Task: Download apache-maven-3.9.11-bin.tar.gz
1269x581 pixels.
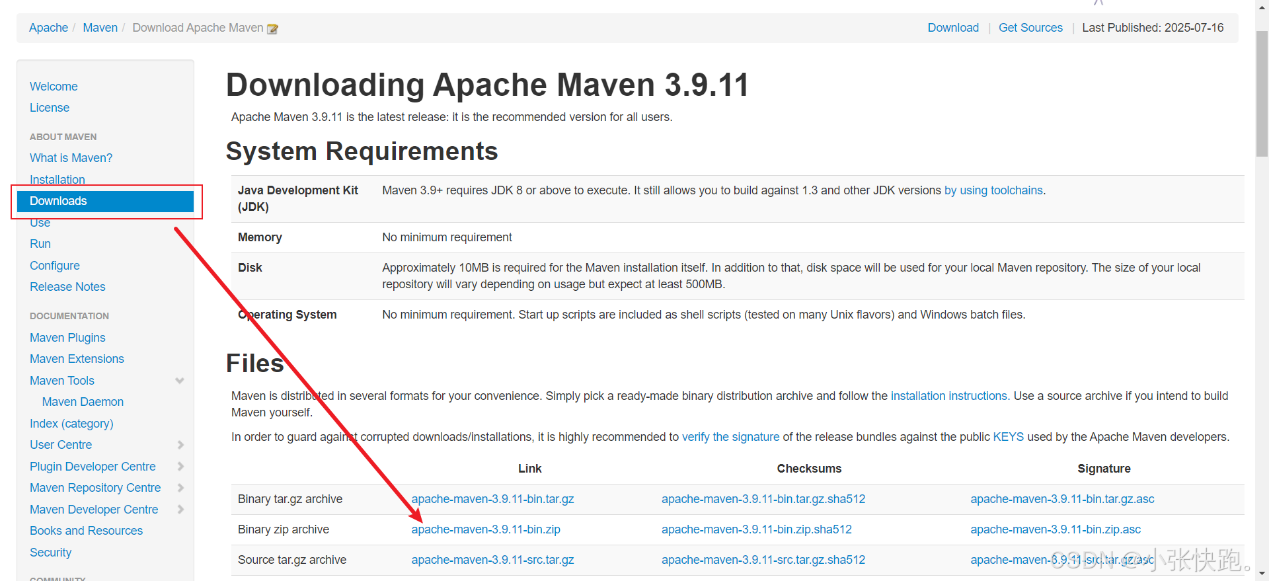Action: (492, 499)
